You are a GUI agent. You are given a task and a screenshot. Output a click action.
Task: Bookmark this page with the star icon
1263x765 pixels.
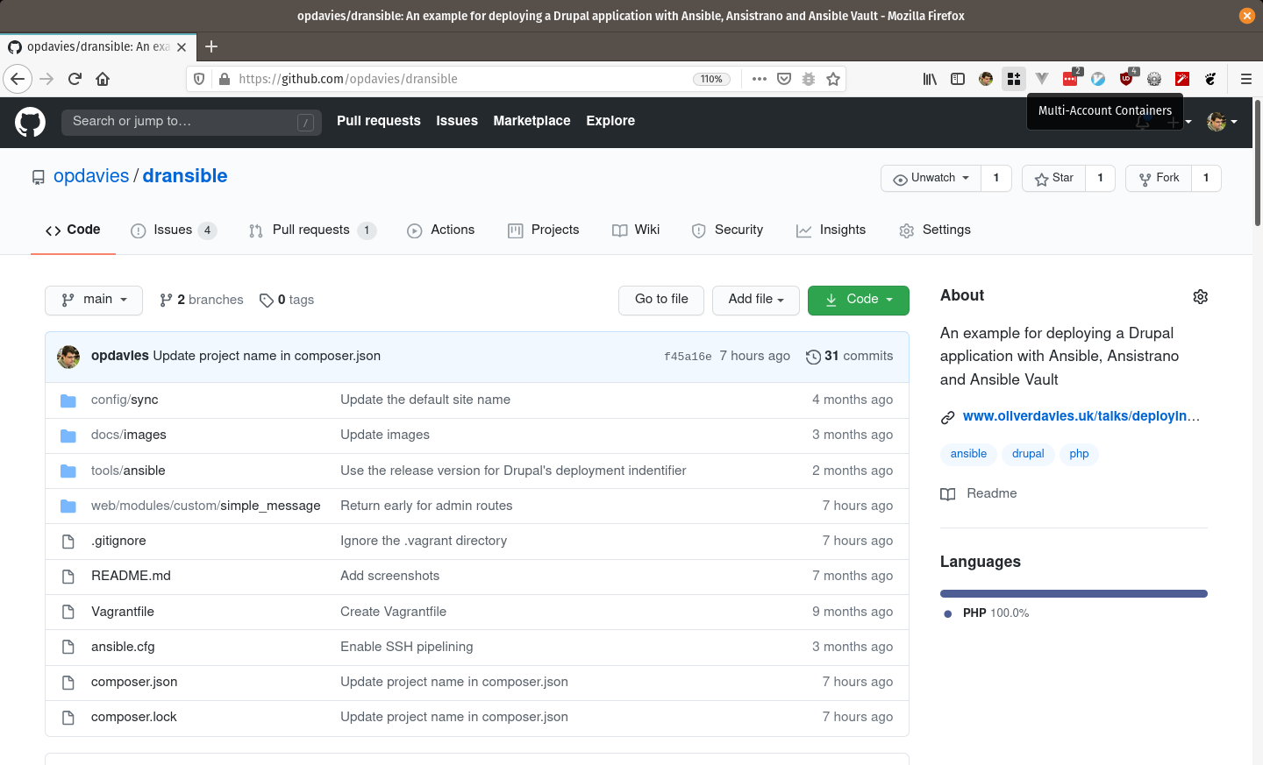pyautogui.click(x=833, y=79)
